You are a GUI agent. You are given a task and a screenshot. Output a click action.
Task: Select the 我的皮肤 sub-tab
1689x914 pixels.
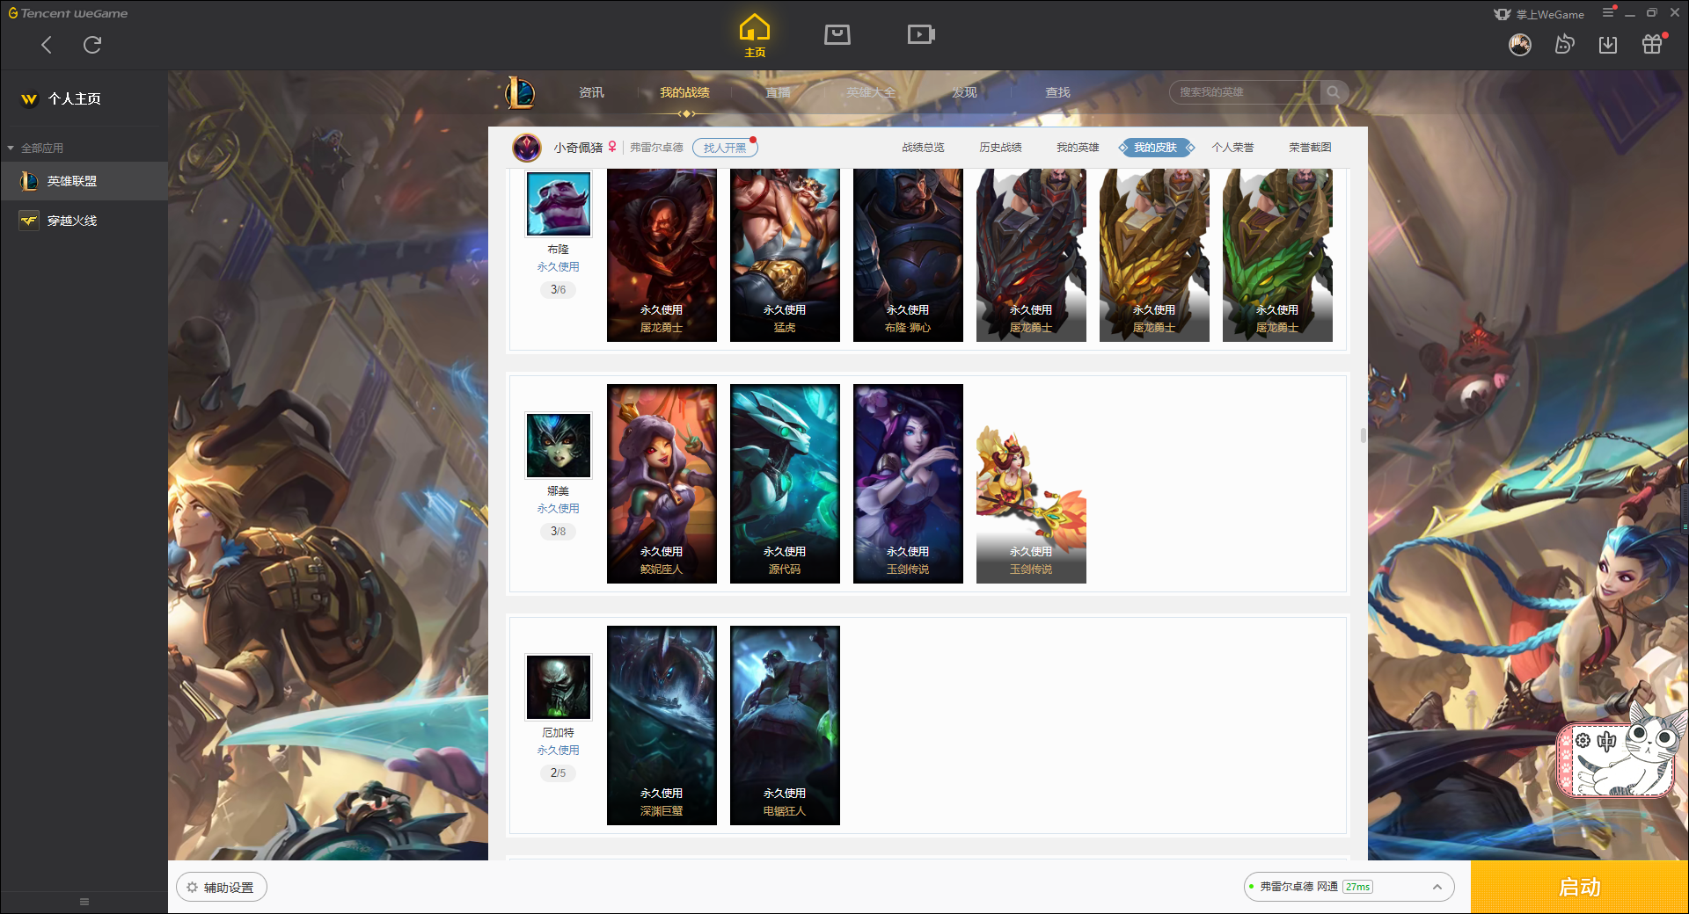1155,148
